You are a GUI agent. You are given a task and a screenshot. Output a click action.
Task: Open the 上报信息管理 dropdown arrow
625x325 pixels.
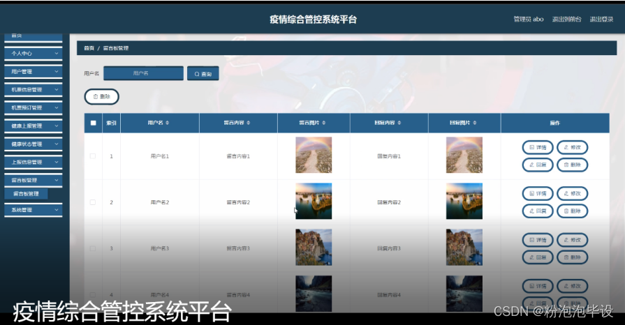pyautogui.click(x=56, y=162)
